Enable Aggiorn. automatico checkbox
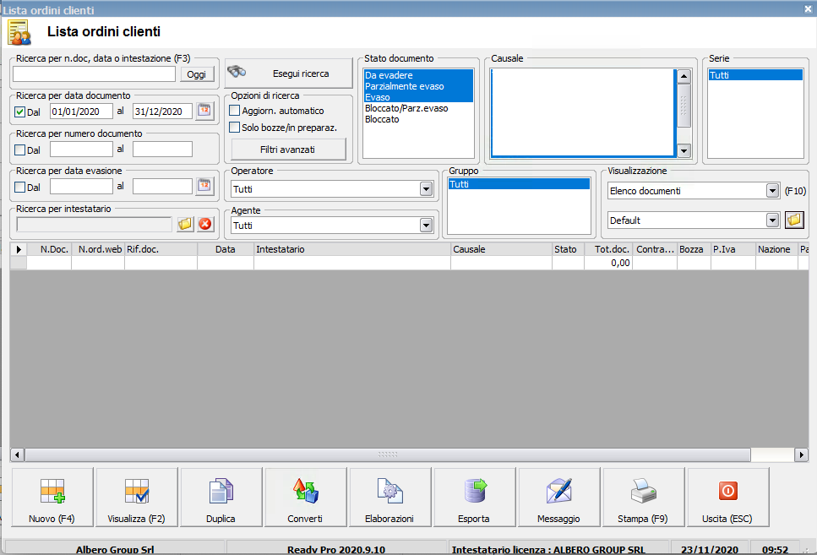The height and width of the screenshot is (555, 817). click(x=235, y=111)
